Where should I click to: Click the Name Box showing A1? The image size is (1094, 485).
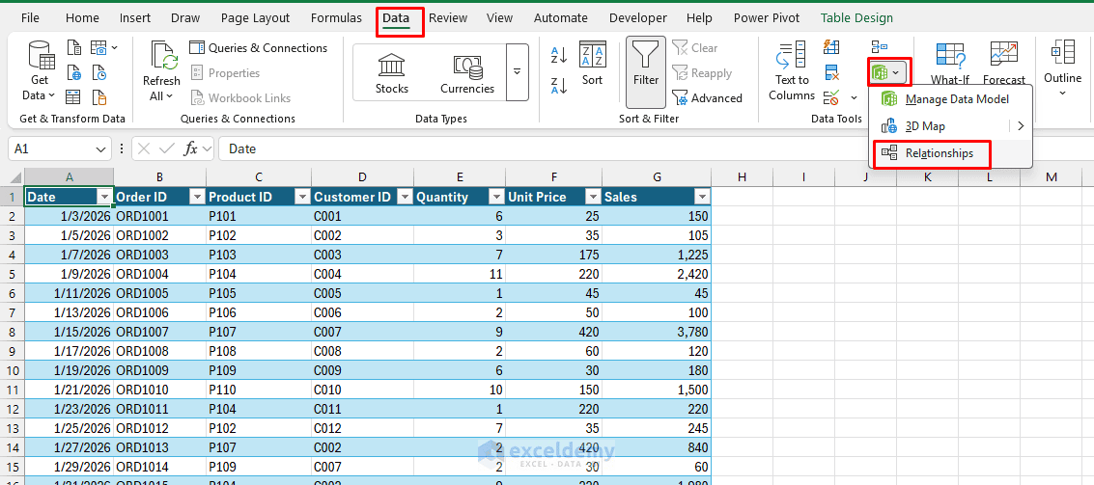click(50, 148)
